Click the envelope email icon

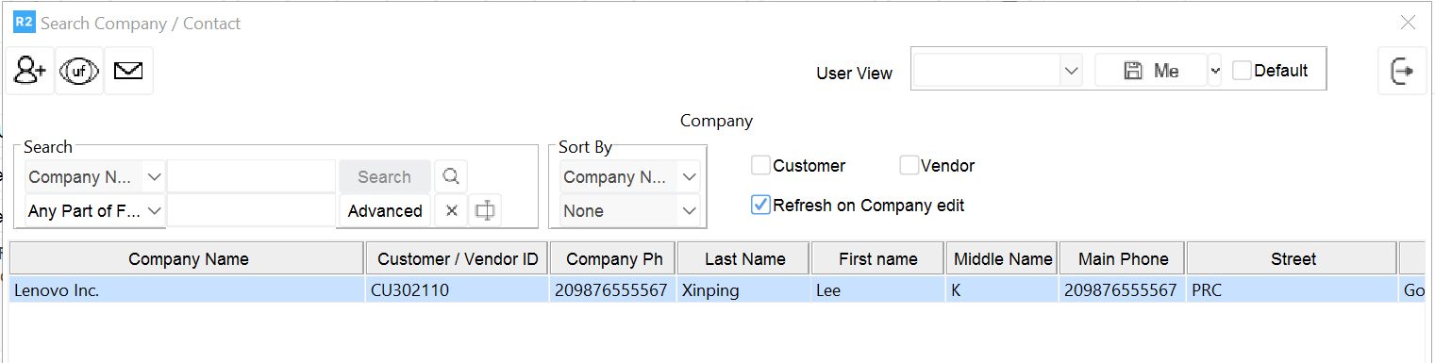128,71
